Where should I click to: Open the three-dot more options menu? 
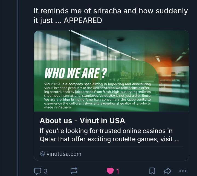point(182,171)
